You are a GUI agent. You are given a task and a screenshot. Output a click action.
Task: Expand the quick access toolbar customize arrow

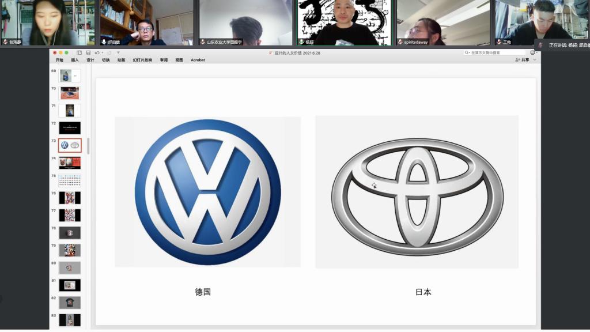(118, 52)
